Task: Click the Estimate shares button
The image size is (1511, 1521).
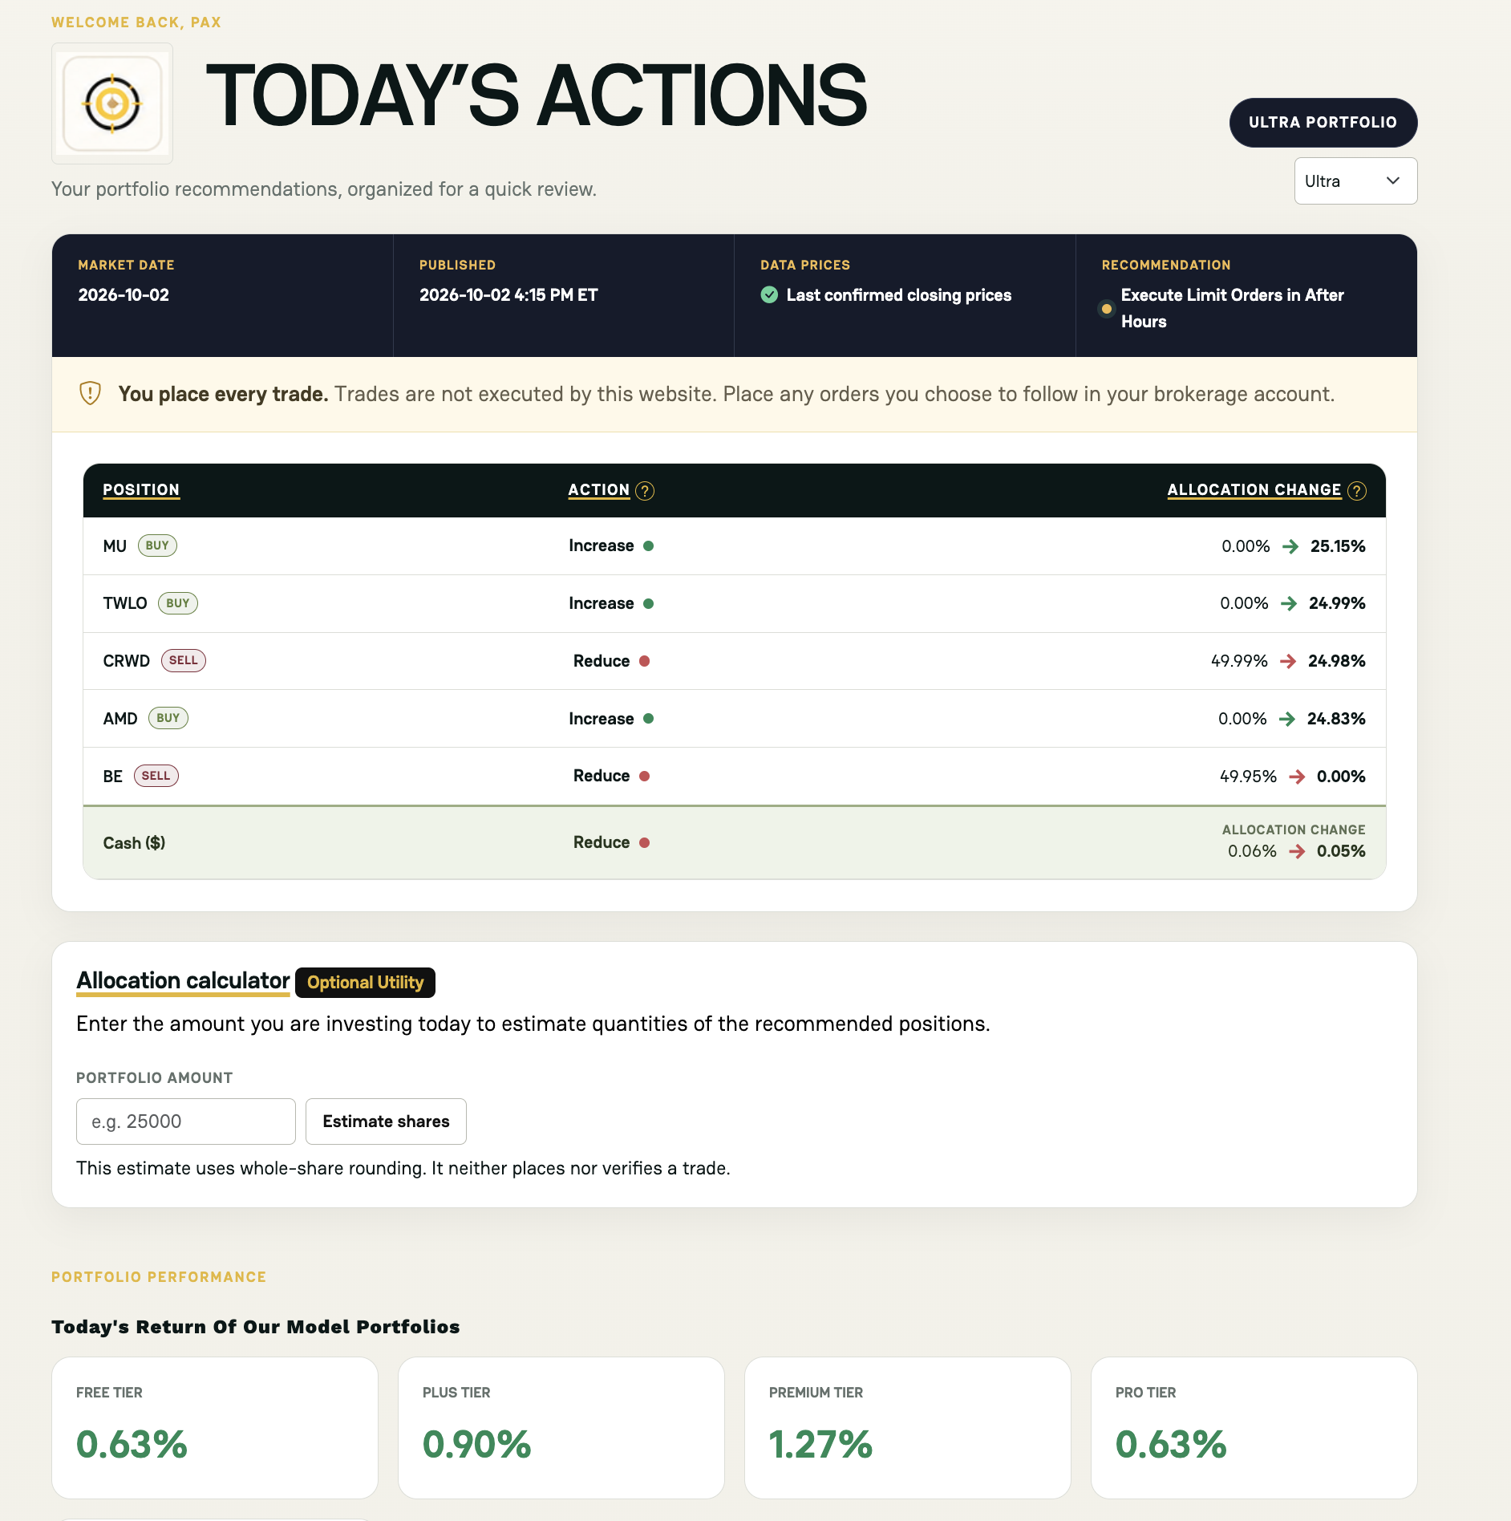Action: [x=386, y=1121]
